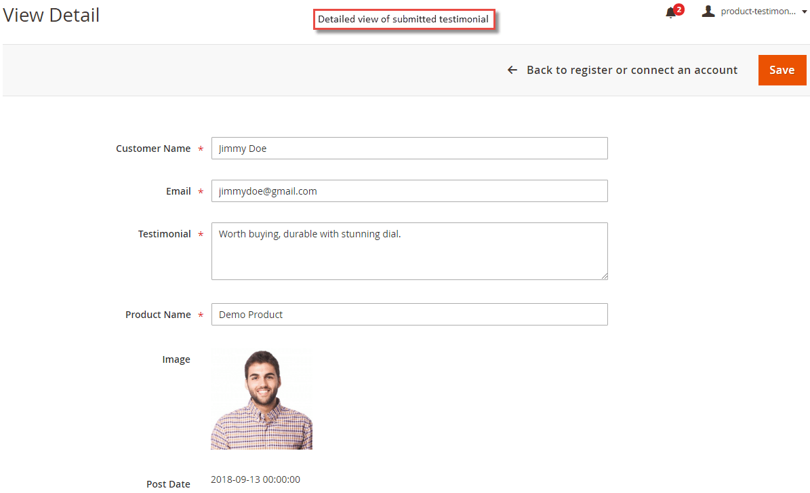Open the product-testimon... account menu name
The width and height of the screenshot is (810, 493).
pyautogui.click(x=758, y=12)
